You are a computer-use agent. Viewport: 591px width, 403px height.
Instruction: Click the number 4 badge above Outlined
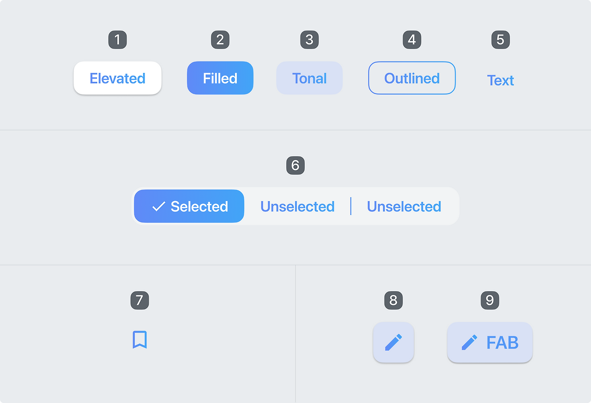coord(412,40)
